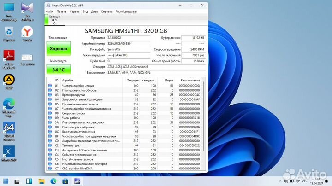Open the Сервис menu
This screenshot has height=186, width=332.
point(75,12)
